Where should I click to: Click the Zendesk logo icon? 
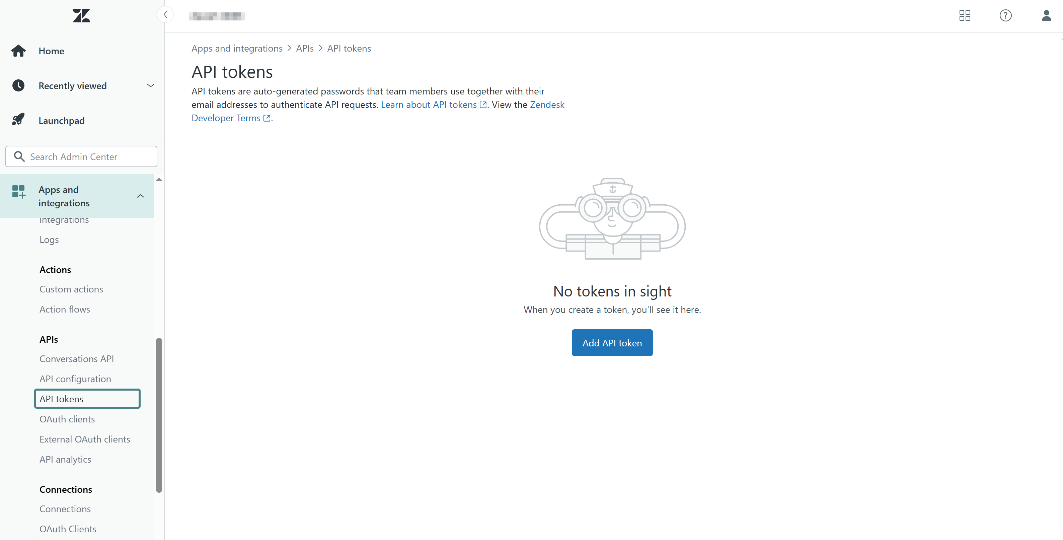click(81, 16)
